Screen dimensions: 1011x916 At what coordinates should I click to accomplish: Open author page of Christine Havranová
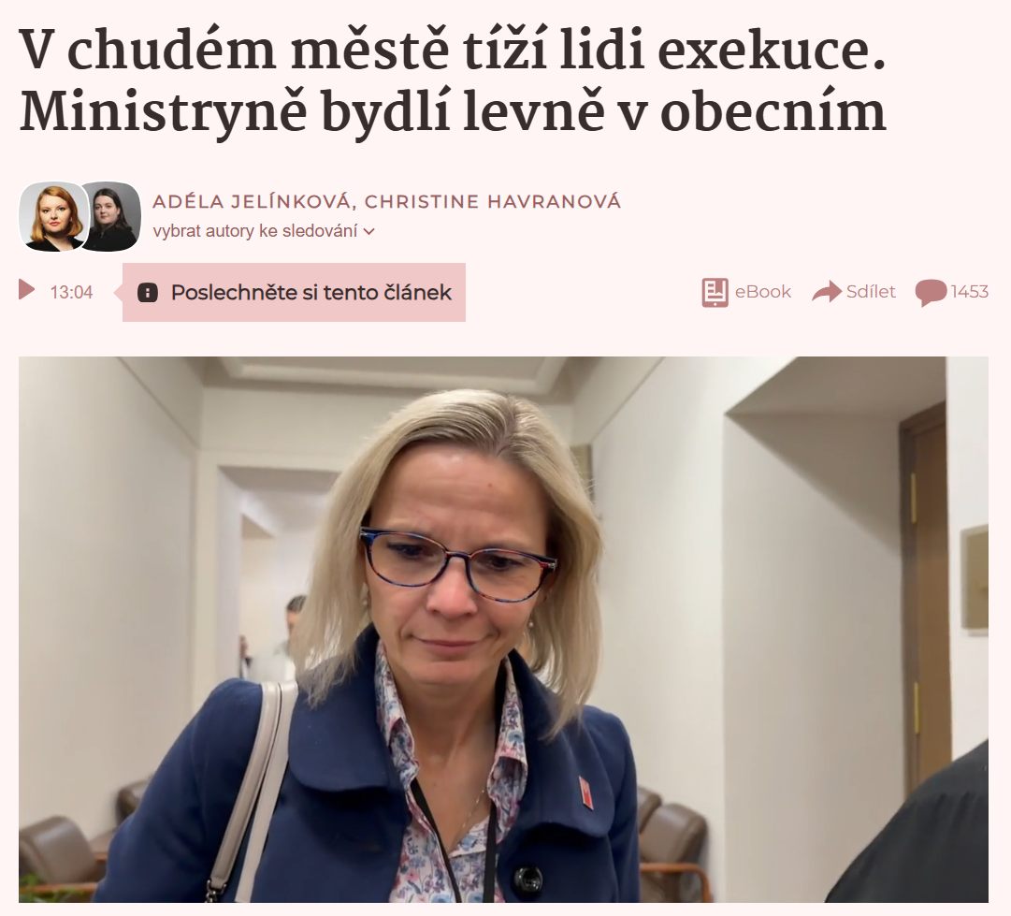click(493, 201)
